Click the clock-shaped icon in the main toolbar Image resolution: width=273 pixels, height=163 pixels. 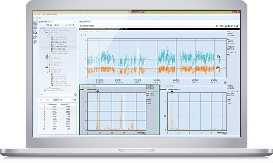tap(40, 18)
